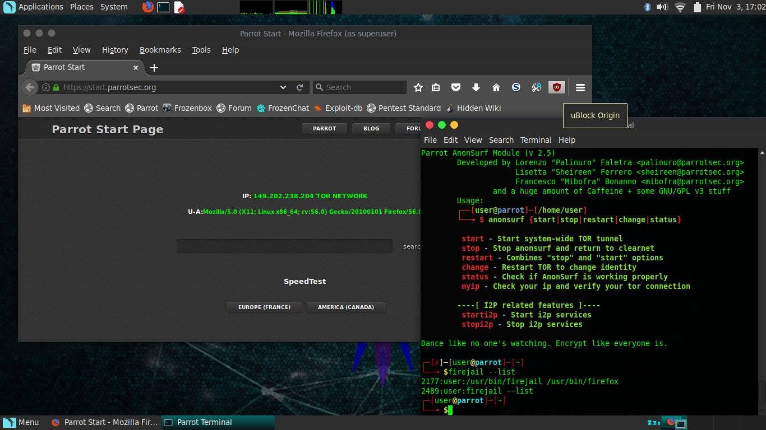Toggle the volume icon in the top panel
Screen dimensions: 766x430
662,7
